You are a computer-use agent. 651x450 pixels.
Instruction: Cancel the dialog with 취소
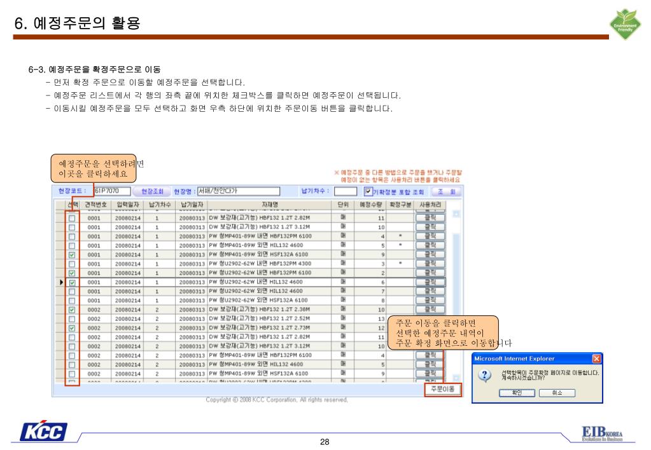(x=557, y=393)
